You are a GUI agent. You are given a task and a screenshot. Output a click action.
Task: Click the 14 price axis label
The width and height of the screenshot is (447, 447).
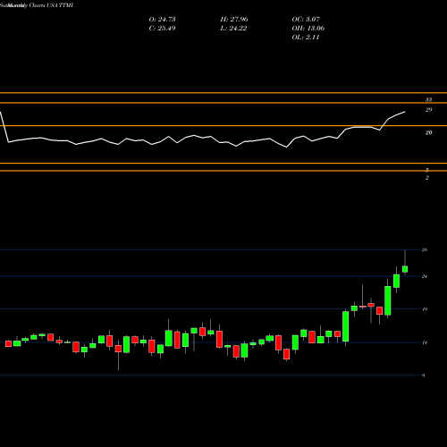tap(425, 342)
